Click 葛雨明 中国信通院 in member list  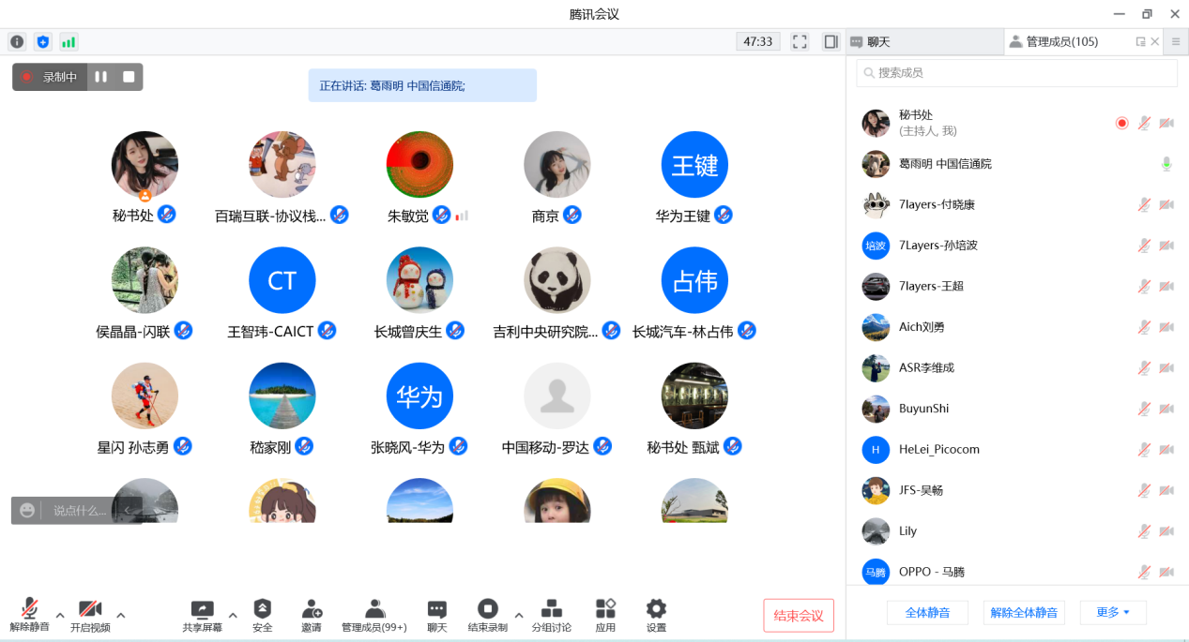1017,164
